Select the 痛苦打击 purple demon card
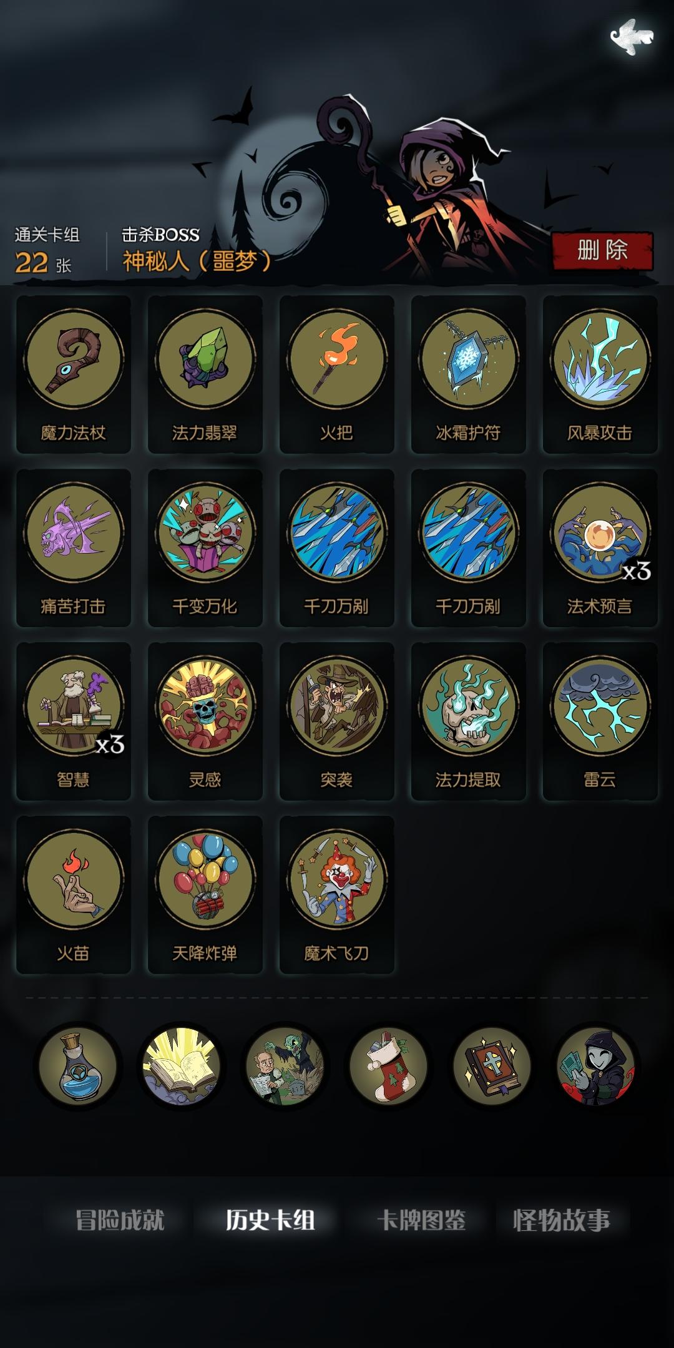Screen dimensions: 674x1348 (x=74, y=548)
